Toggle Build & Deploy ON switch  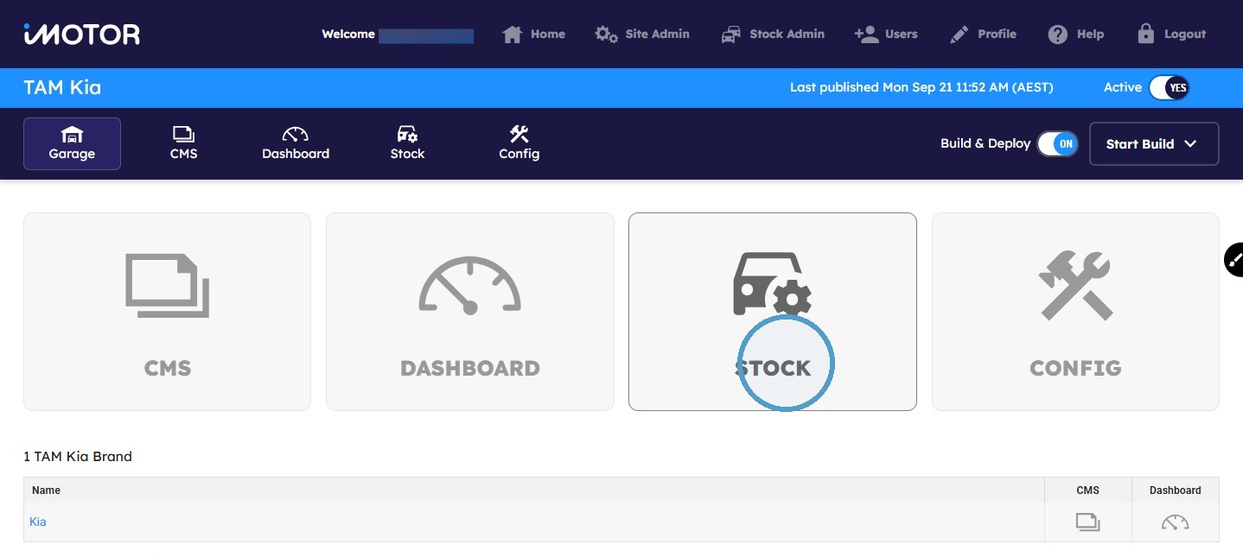click(x=1058, y=144)
